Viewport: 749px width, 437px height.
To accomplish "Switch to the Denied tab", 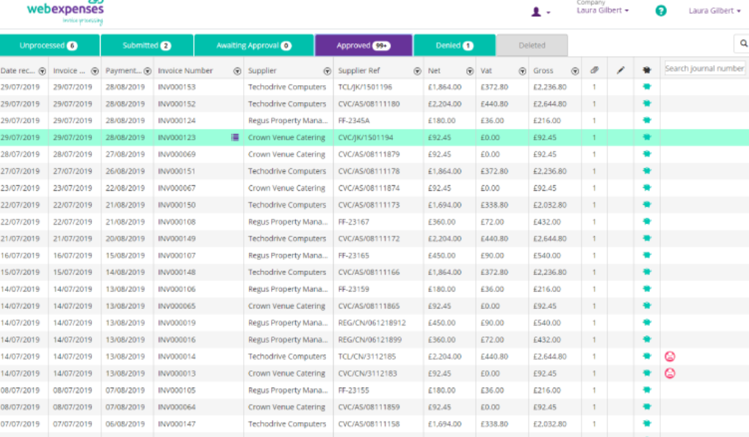I will pos(455,46).
